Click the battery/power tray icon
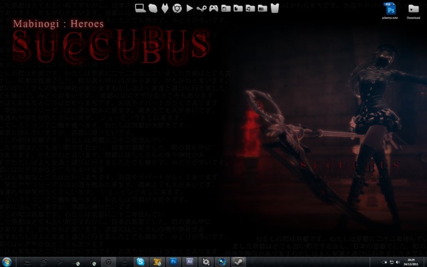427x267 pixels. [384, 263]
